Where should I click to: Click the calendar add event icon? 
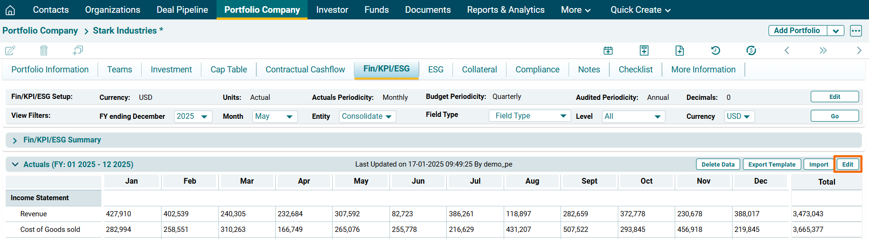tap(608, 50)
